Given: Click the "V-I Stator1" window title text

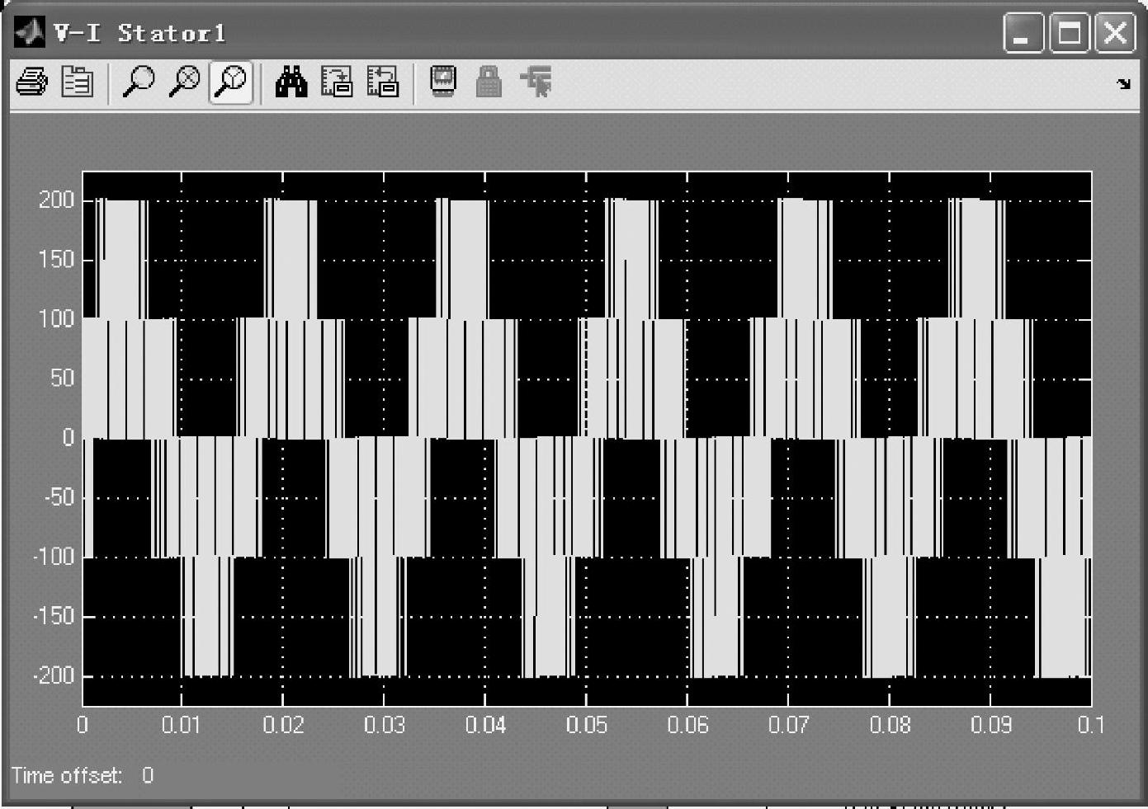Looking at the screenshot, I should pyautogui.click(x=139, y=33).
